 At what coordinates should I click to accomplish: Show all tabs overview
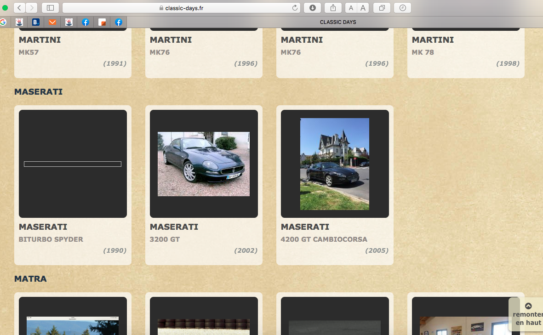pos(382,8)
